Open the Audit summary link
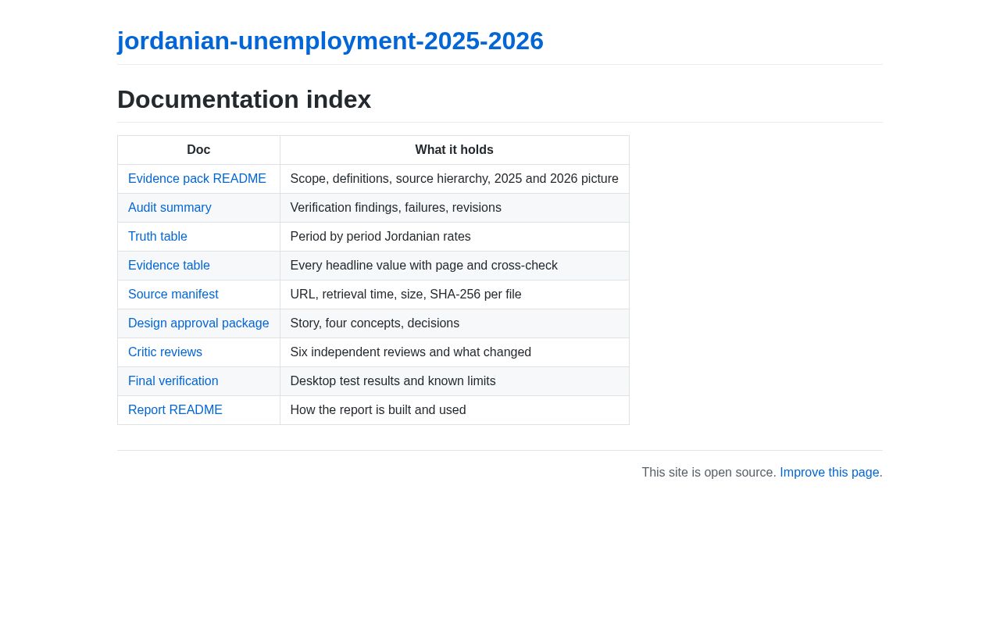Viewport: 1000px width, 625px height. coord(170,208)
